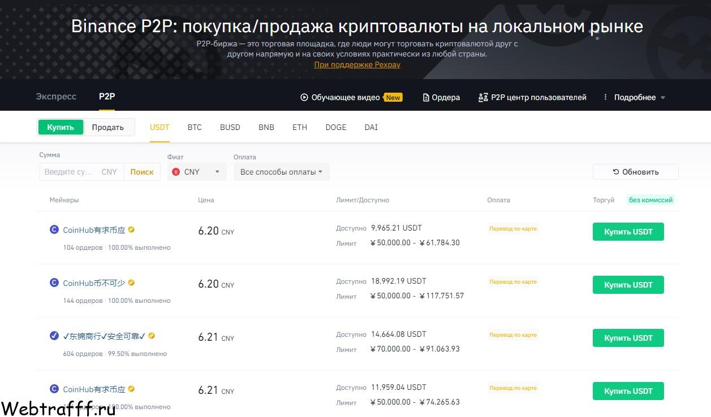Click limit ¥70,000.00 - ¥91,063.93

(415, 349)
